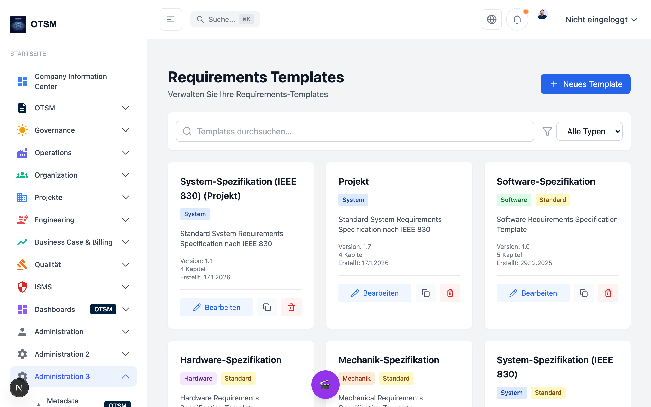Delete the System-Spezifikation (IEEE 830) (Projekt) template
Image resolution: width=651 pixels, height=407 pixels.
click(291, 307)
